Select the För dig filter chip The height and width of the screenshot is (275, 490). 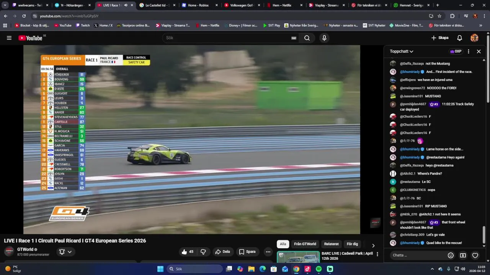point(352,244)
